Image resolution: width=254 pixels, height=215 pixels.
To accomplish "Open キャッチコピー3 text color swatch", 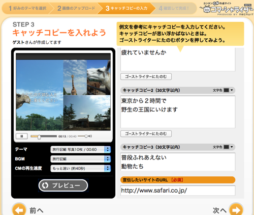I will 226,147.
